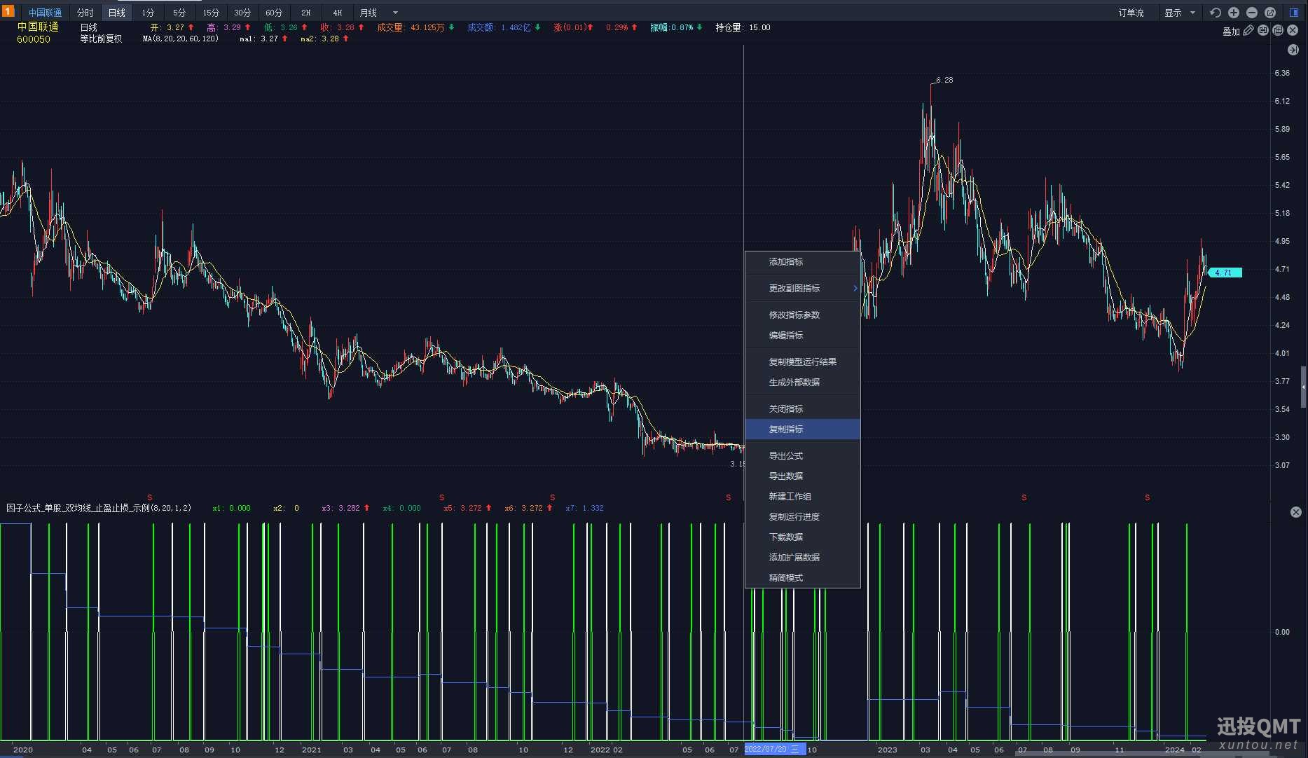Screen dimensions: 1308x758
Task: Pop out chart with external window icon
Action: coord(1270,13)
